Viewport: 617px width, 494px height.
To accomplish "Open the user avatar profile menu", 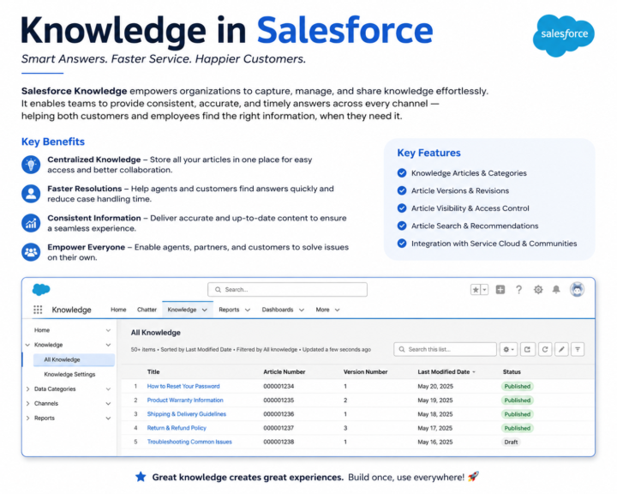I will tap(577, 290).
